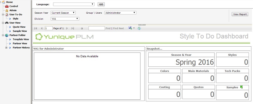Screen dimensions: 253x104
Task: Select Quote View in the tree
Action: tap(19, 27)
